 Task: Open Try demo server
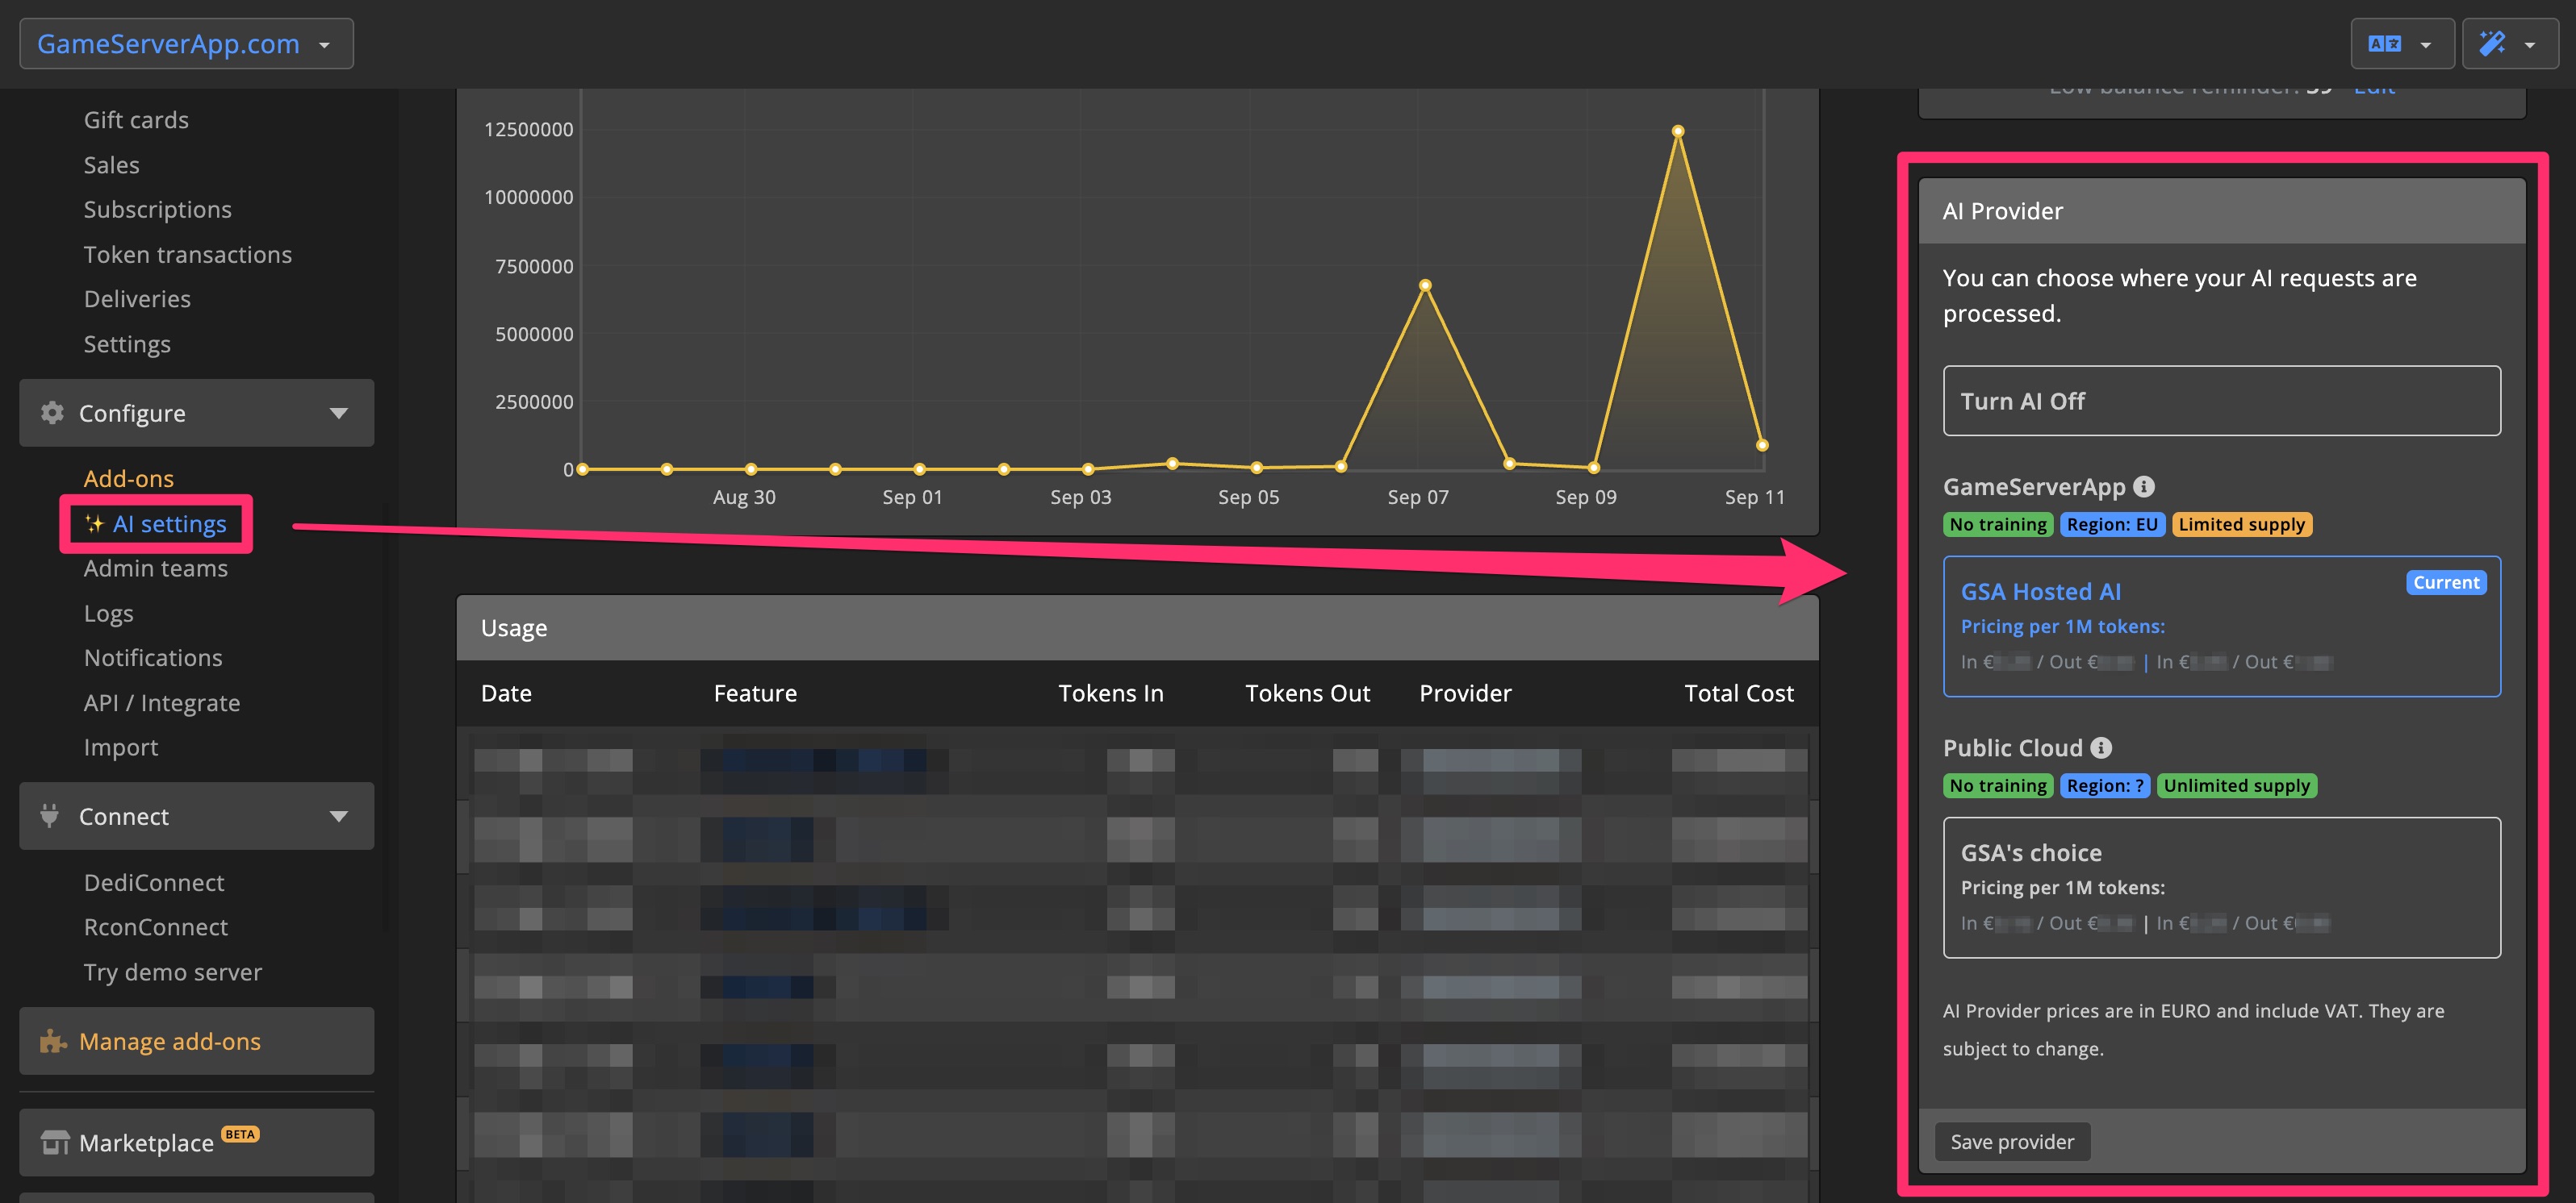pyautogui.click(x=172, y=972)
